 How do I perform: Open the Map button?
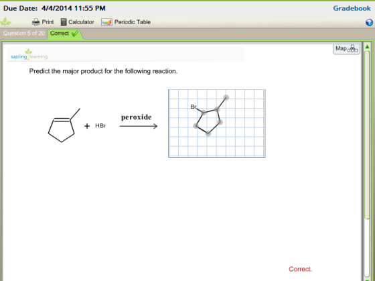click(x=346, y=49)
